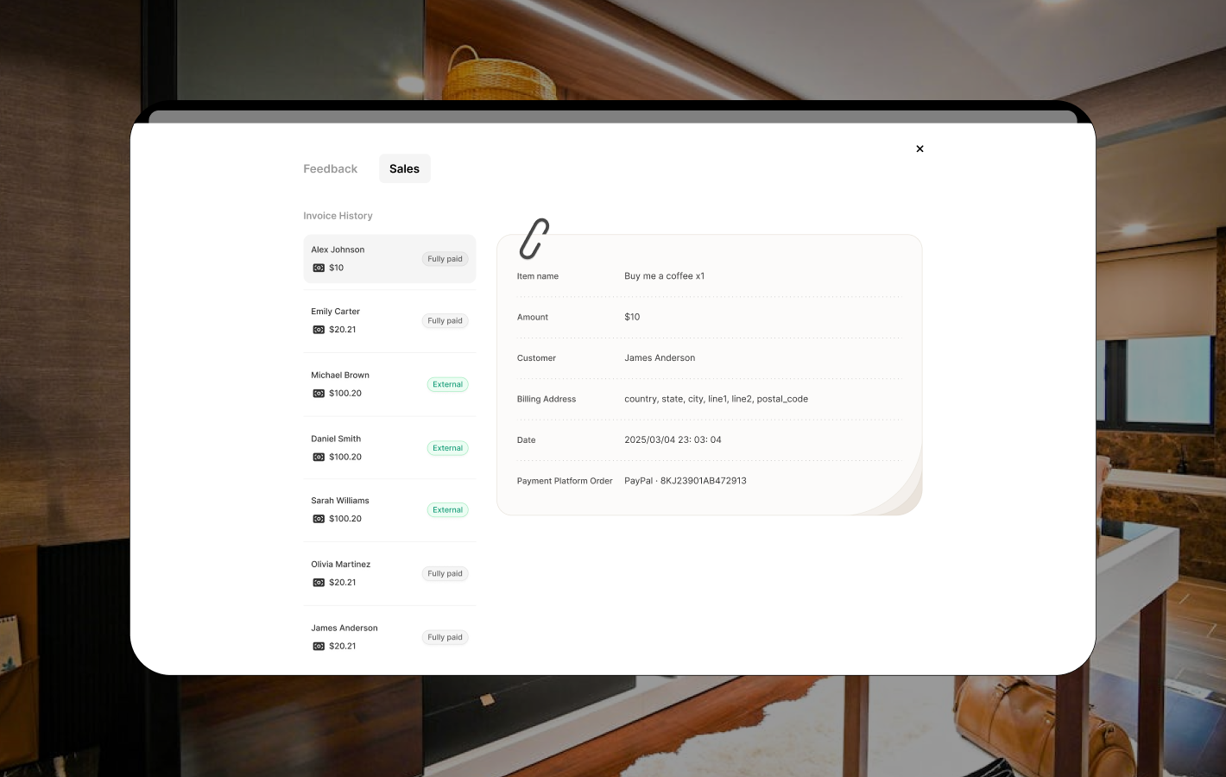Click the banknote icon next to Olivia Martinez's $20.21
This screenshot has height=777, width=1226.
pos(319,582)
